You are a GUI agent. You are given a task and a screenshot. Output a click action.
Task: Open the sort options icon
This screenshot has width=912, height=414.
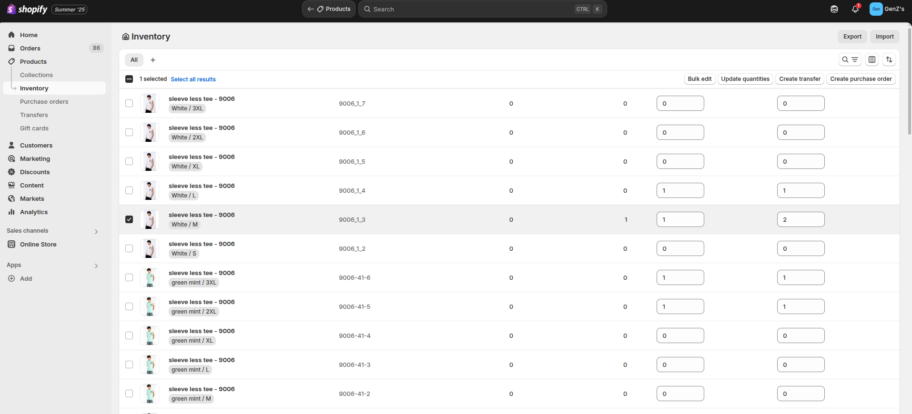[x=889, y=59]
